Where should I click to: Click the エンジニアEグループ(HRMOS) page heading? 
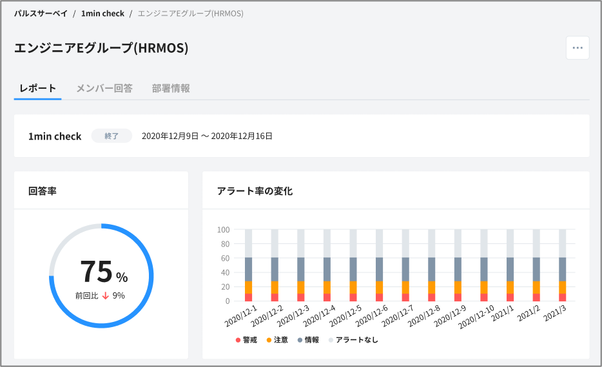click(x=101, y=48)
